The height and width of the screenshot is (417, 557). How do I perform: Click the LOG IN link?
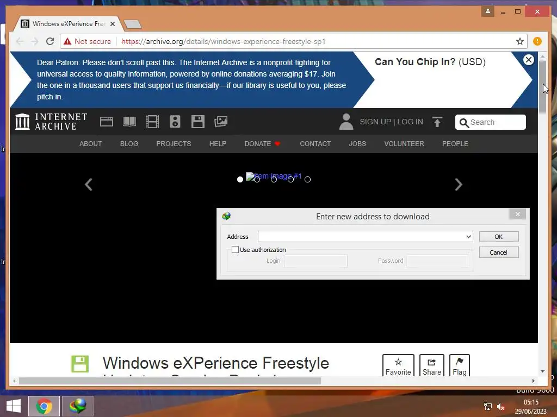[x=410, y=122]
